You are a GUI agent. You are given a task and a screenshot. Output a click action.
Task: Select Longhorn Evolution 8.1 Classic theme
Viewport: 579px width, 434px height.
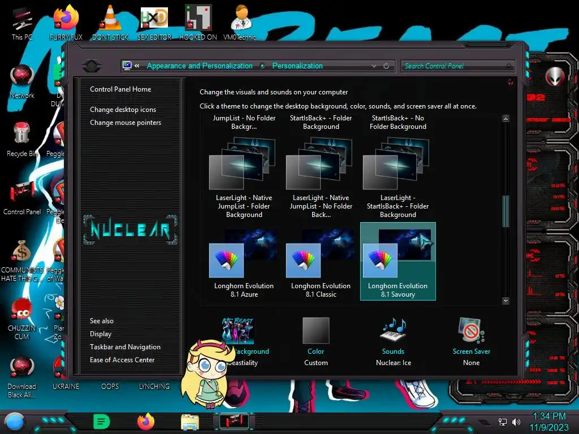point(321,261)
